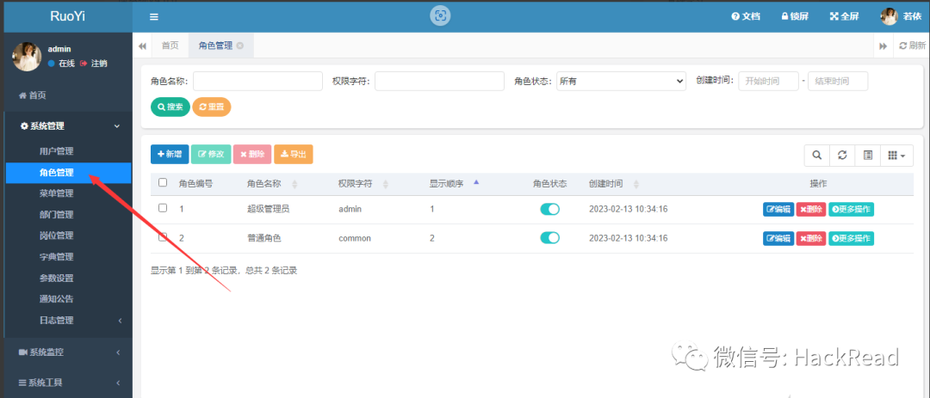Toggle table search with magnifier icon
The width and height of the screenshot is (930, 398).
click(816, 156)
